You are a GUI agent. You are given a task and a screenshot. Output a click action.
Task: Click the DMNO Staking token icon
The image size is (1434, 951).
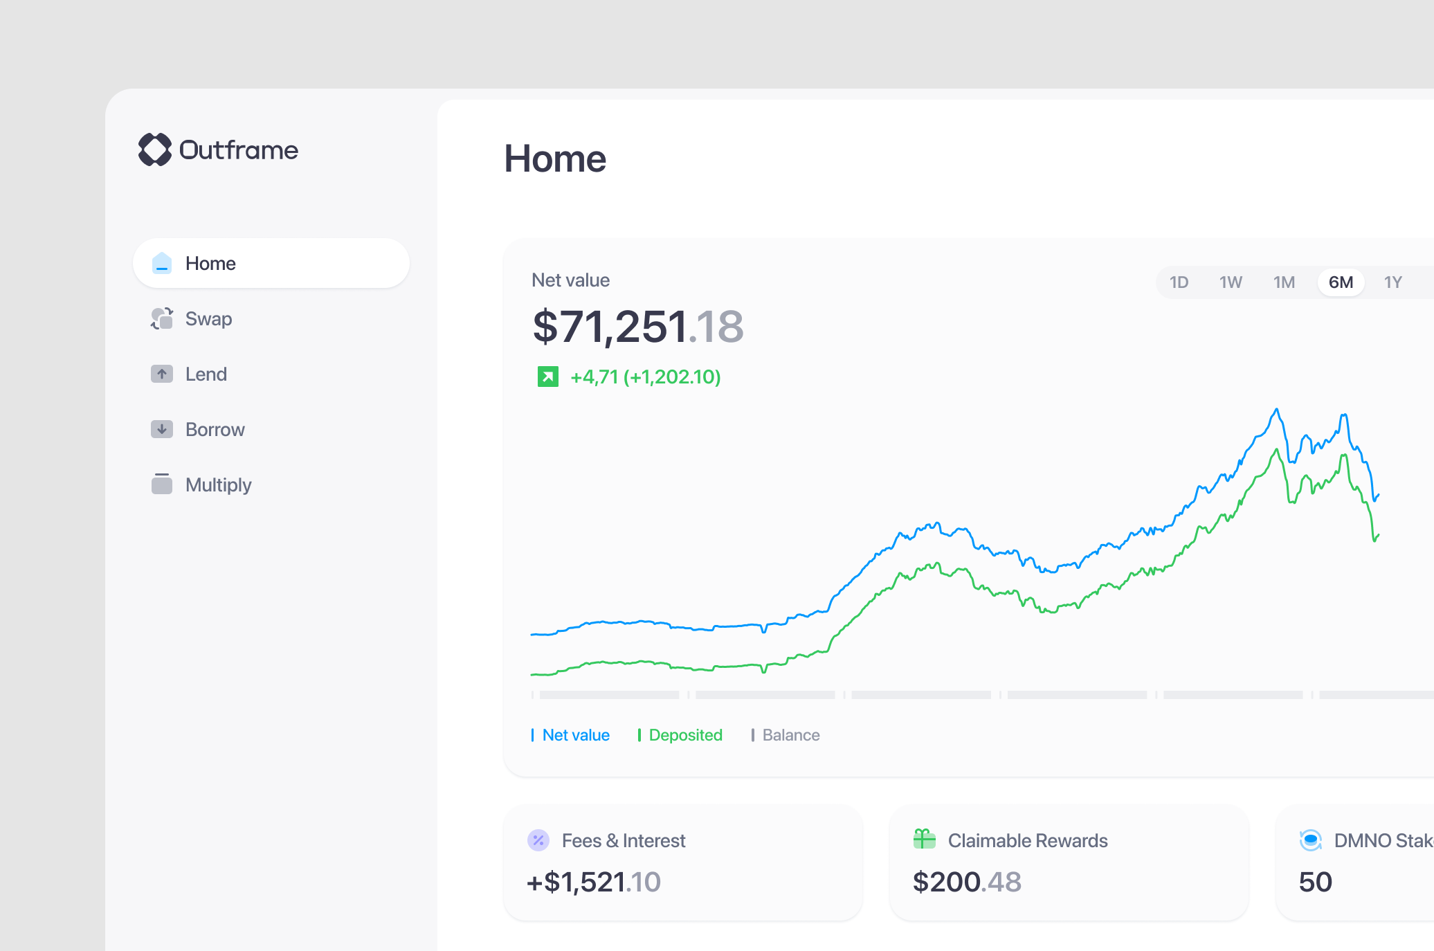(1310, 840)
